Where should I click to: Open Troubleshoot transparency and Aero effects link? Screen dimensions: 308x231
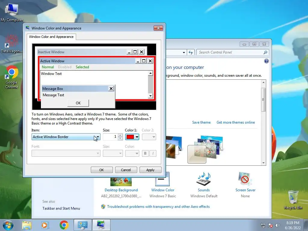point(158,207)
